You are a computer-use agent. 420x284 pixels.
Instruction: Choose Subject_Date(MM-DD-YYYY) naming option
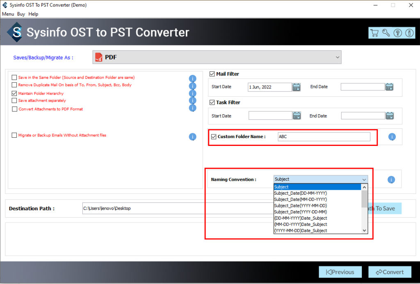click(x=317, y=200)
